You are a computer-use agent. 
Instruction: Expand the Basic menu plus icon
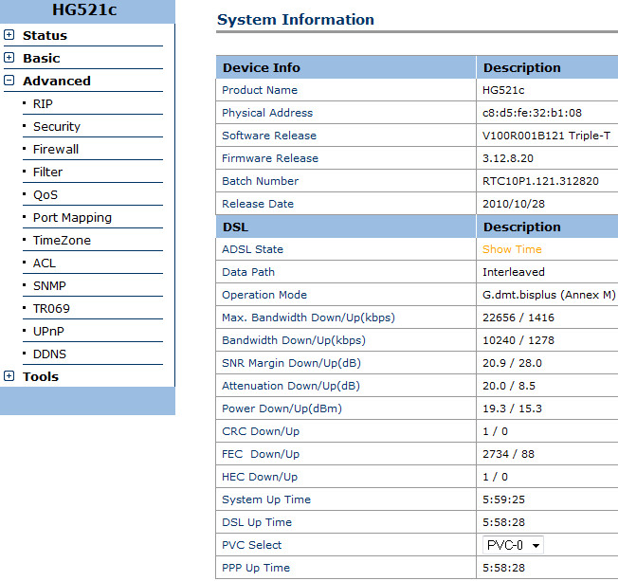pos(9,58)
